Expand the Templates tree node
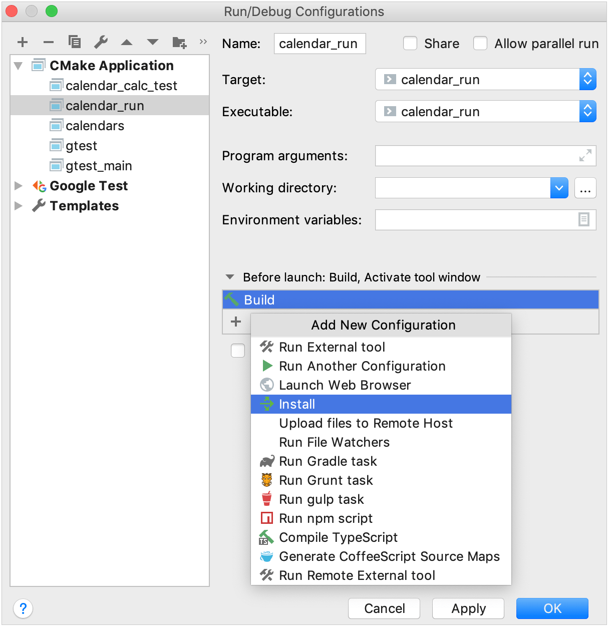Viewport: 609px width, 627px height. (19, 205)
